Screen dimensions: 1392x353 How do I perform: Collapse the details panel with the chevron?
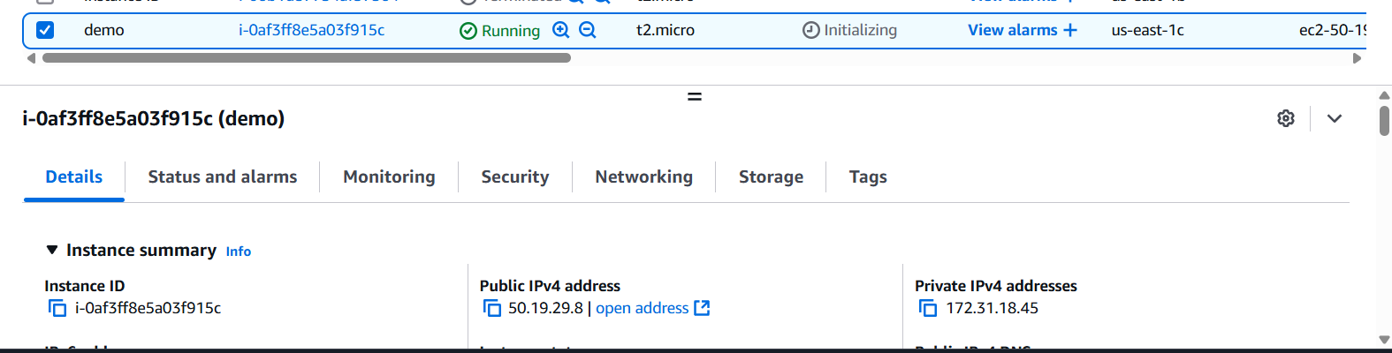(x=1335, y=118)
